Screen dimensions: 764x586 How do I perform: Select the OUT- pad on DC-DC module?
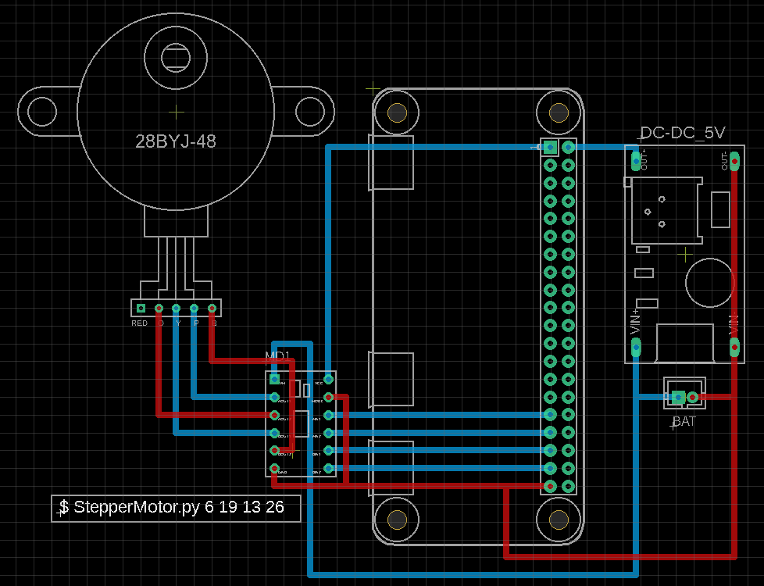tap(735, 161)
